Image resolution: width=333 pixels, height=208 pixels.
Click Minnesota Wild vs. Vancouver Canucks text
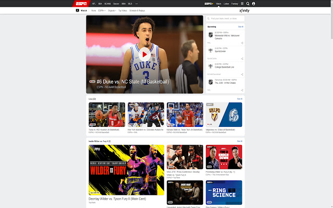click(227, 37)
